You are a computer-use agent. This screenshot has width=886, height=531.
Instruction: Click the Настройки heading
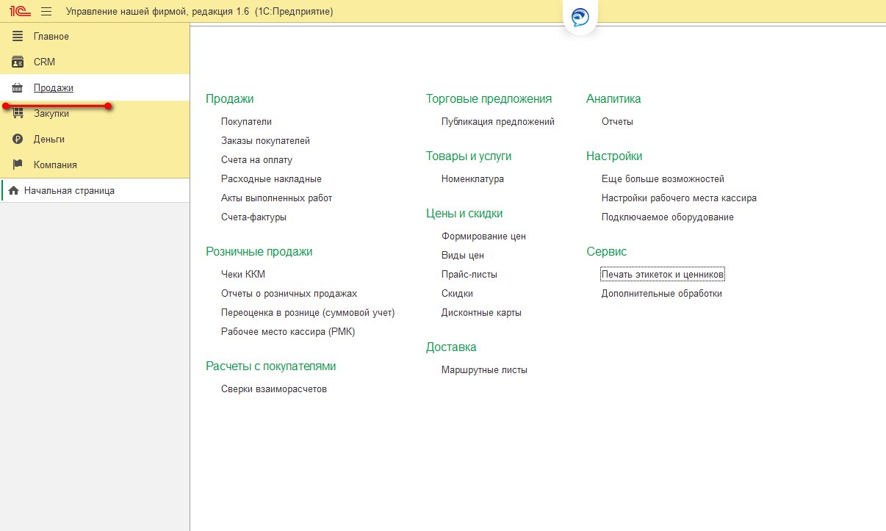614,156
